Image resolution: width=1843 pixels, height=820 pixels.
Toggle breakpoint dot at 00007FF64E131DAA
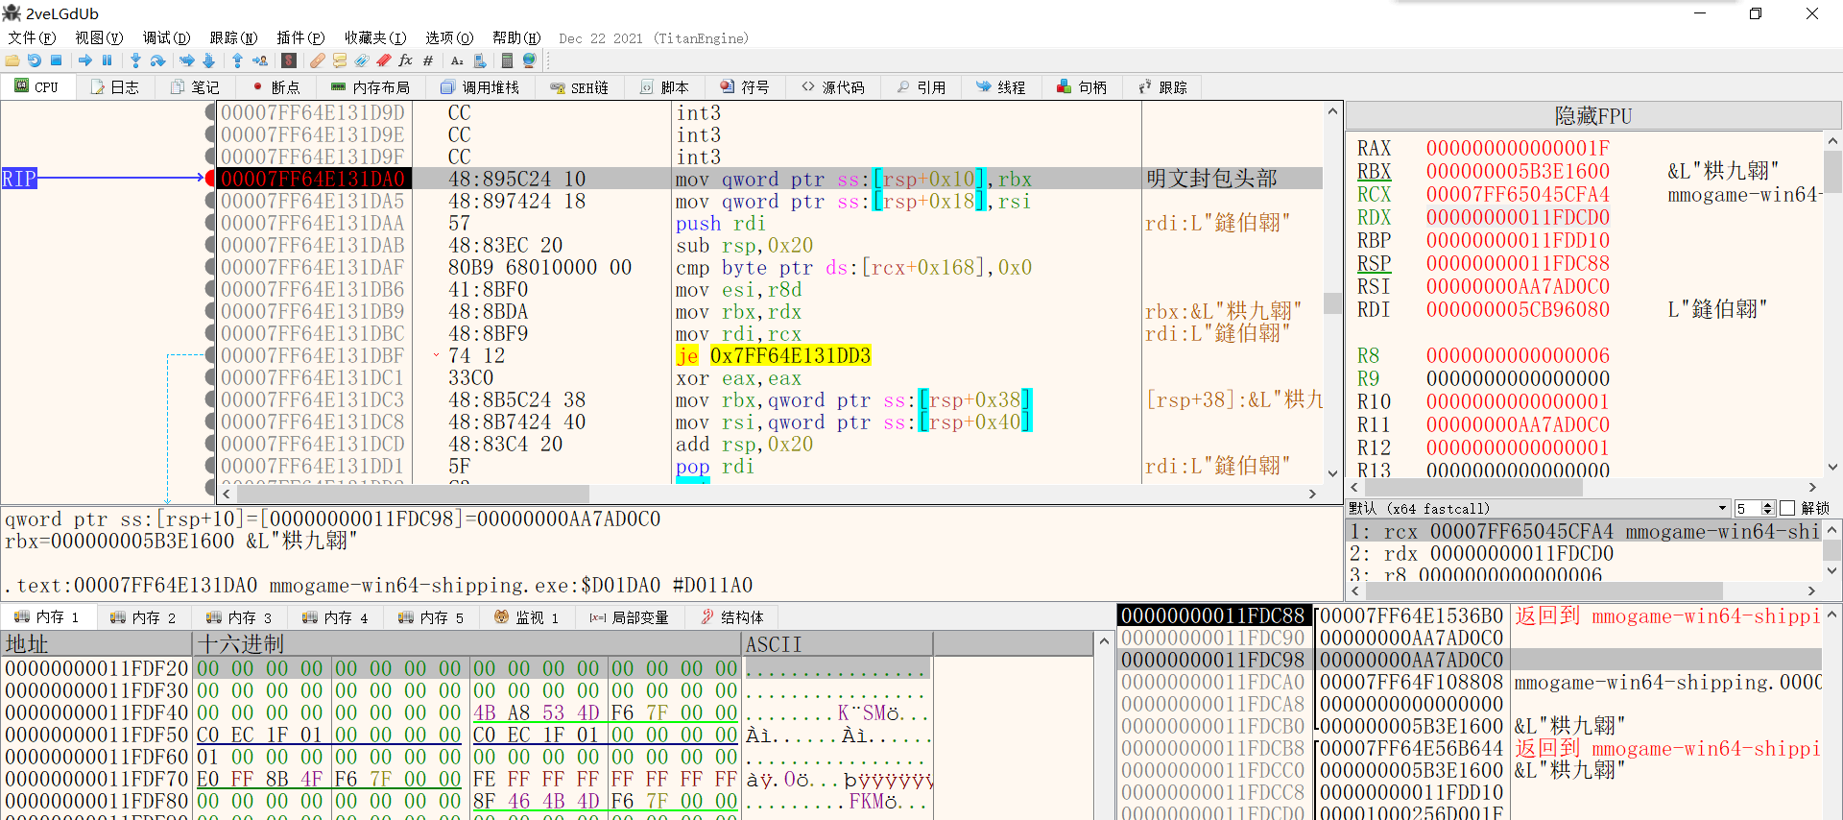pos(210,223)
